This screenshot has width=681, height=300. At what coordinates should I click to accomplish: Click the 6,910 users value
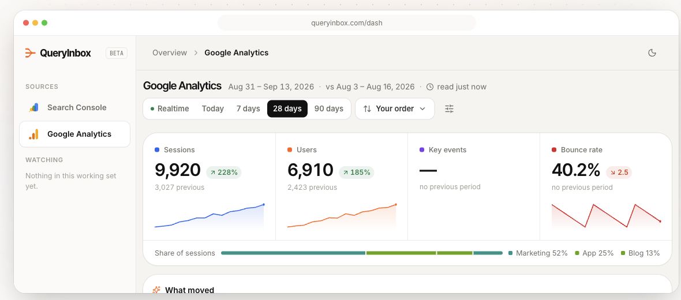click(310, 170)
